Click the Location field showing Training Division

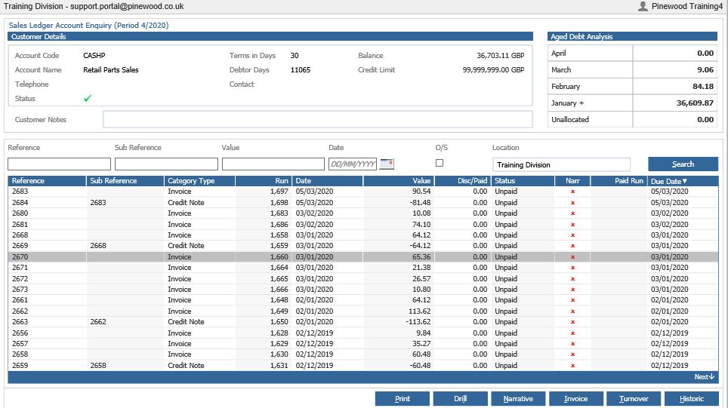pyautogui.click(x=561, y=164)
